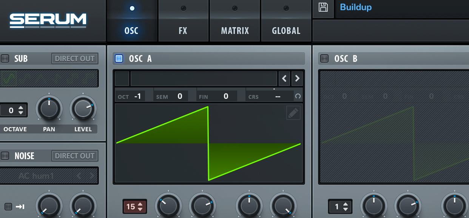This screenshot has width=469, height=218.
Task: Open the FX tab
Action: 183,21
